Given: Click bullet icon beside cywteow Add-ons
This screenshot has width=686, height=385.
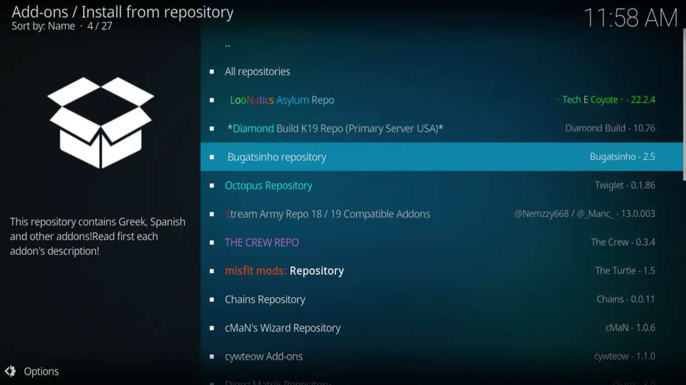Looking at the screenshot, I should tap(212, 357).
